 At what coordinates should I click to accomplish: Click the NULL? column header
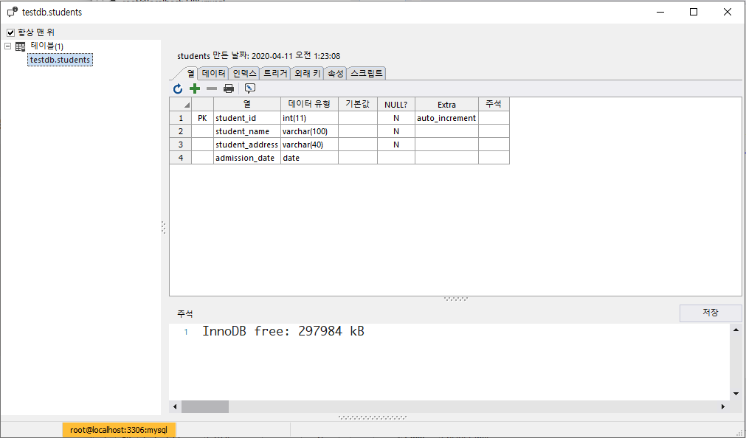[396, 104]
